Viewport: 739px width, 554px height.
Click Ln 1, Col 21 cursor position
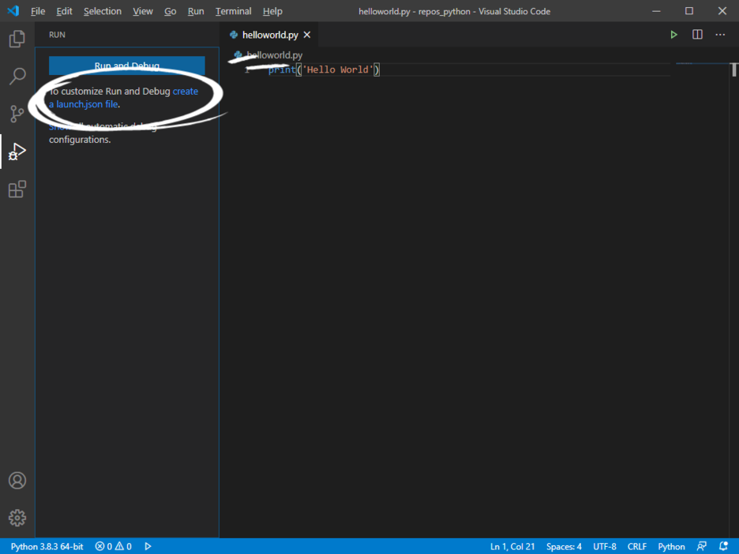coord(512,546)
